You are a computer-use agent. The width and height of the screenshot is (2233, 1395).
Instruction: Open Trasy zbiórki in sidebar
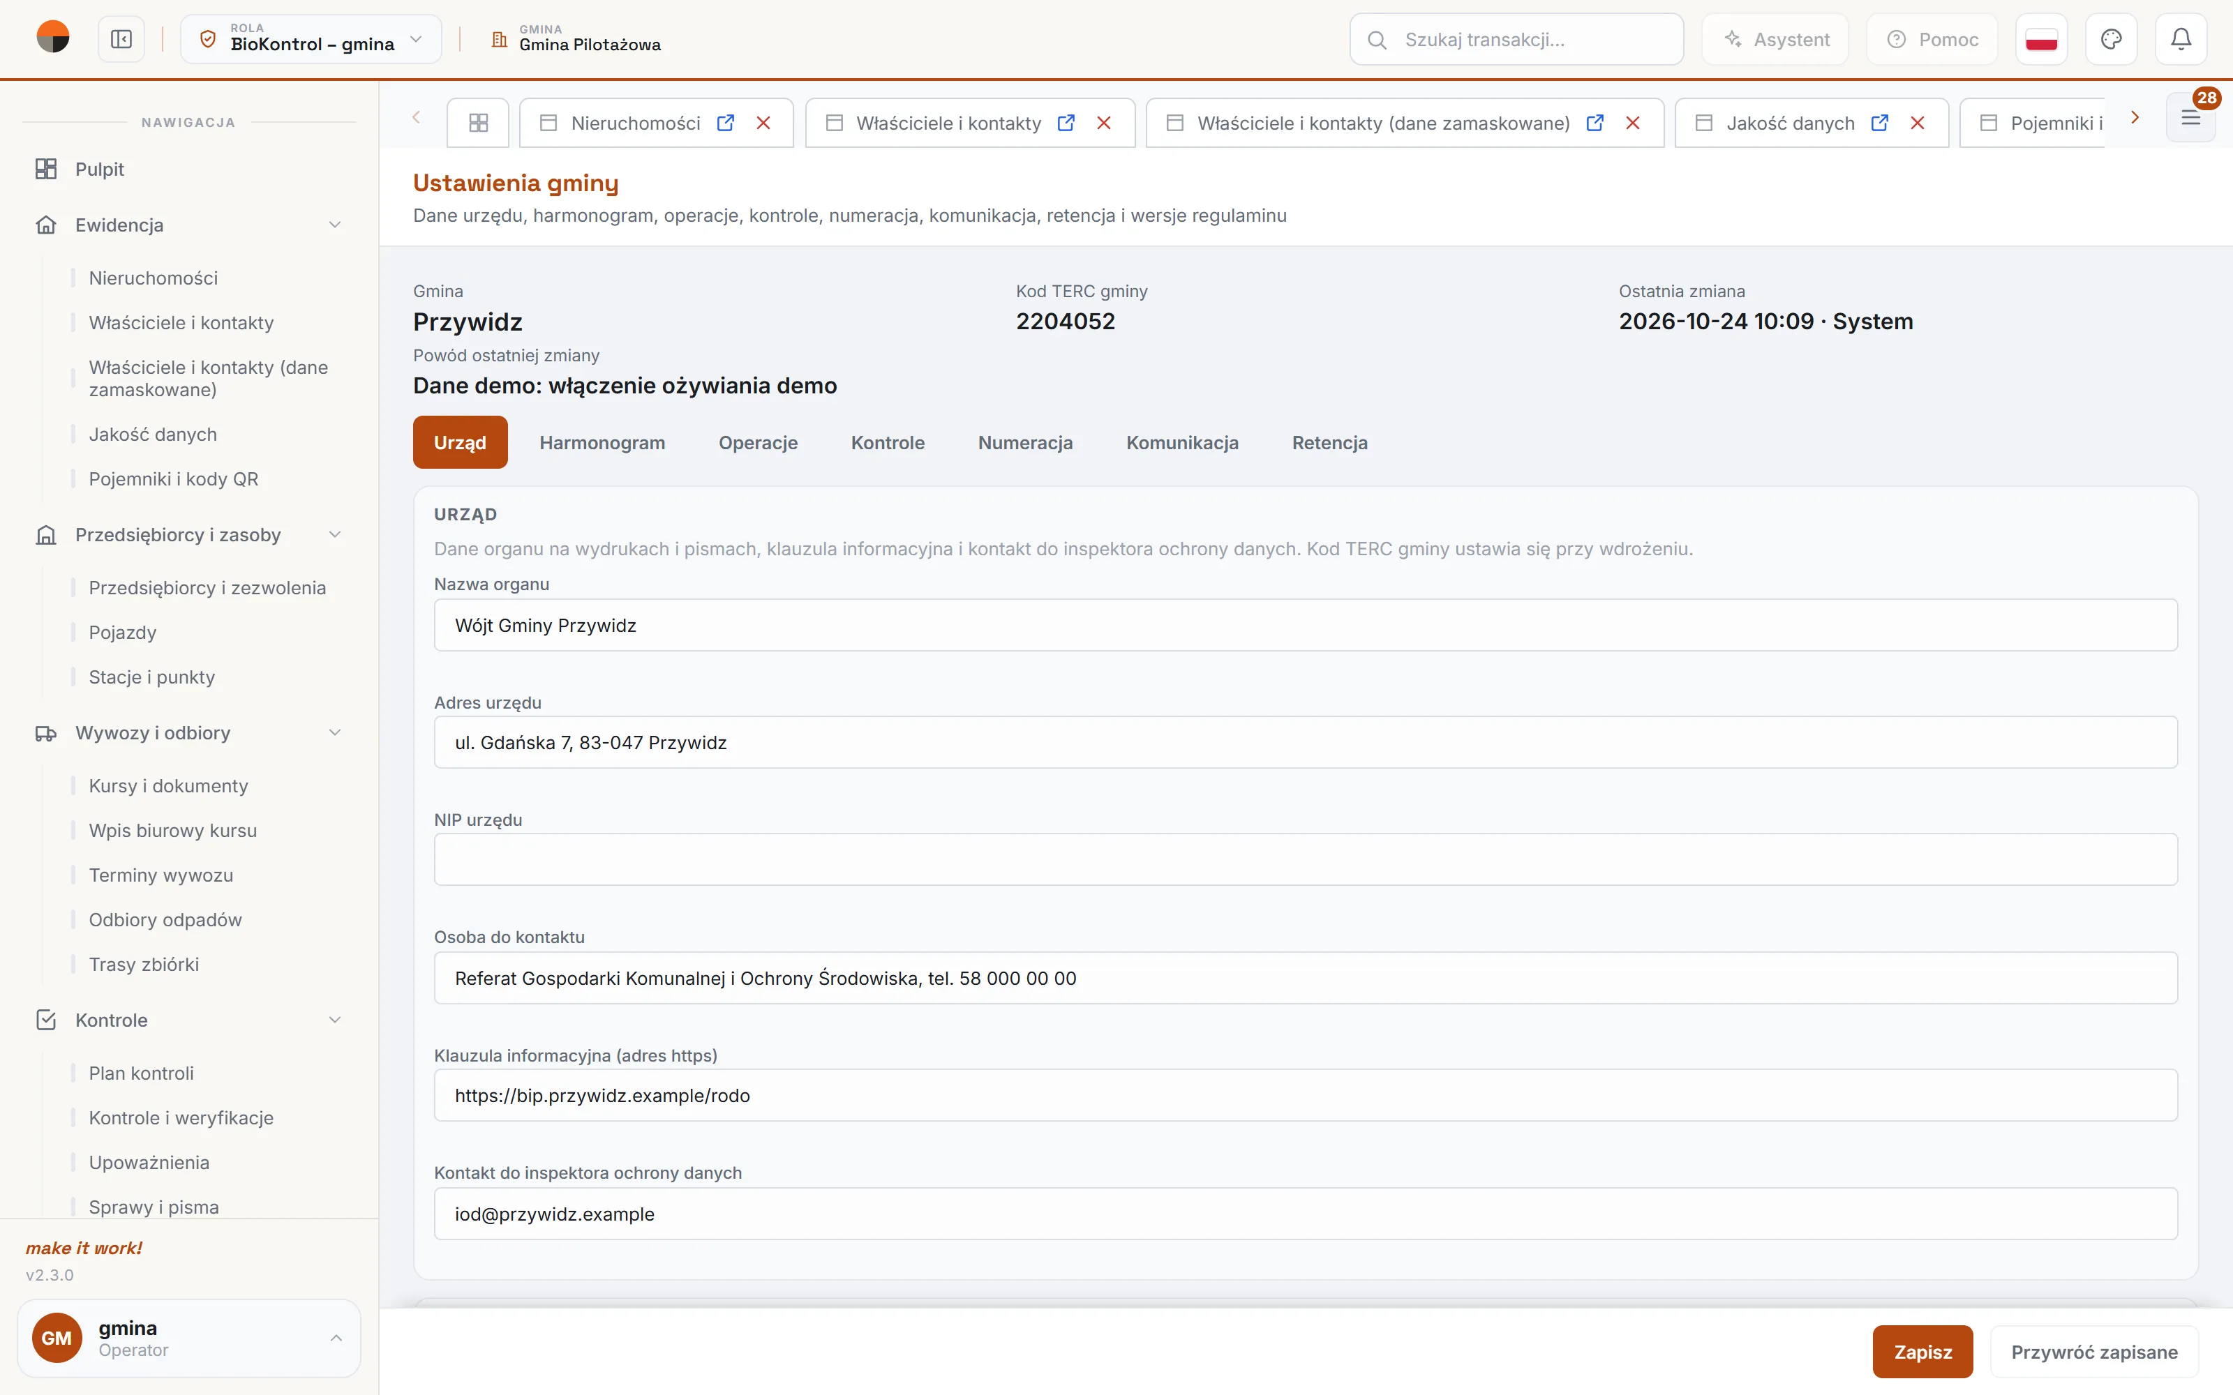(x=144, y=964)
